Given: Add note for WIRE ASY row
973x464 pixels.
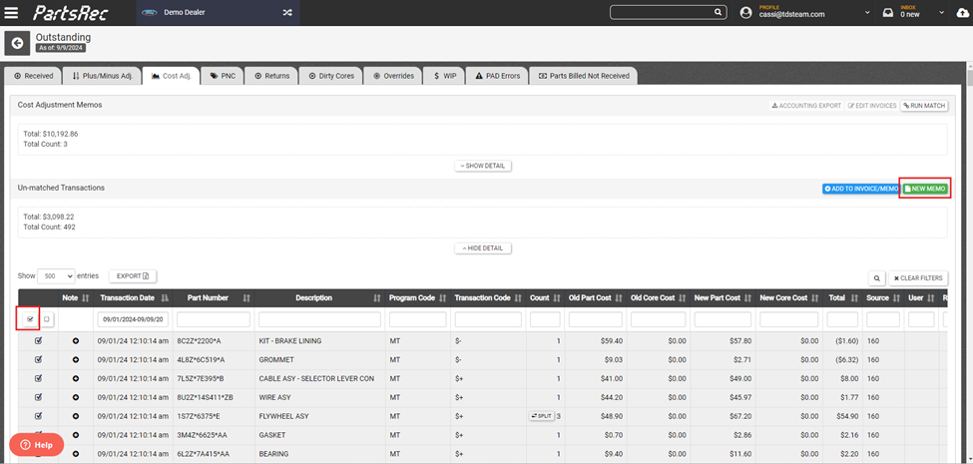Looking at the screenshot, I should (76, 397).
